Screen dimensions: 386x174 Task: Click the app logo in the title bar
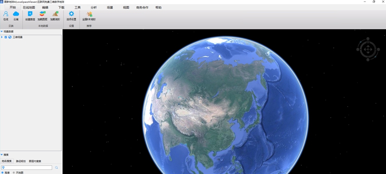point(2,2)
